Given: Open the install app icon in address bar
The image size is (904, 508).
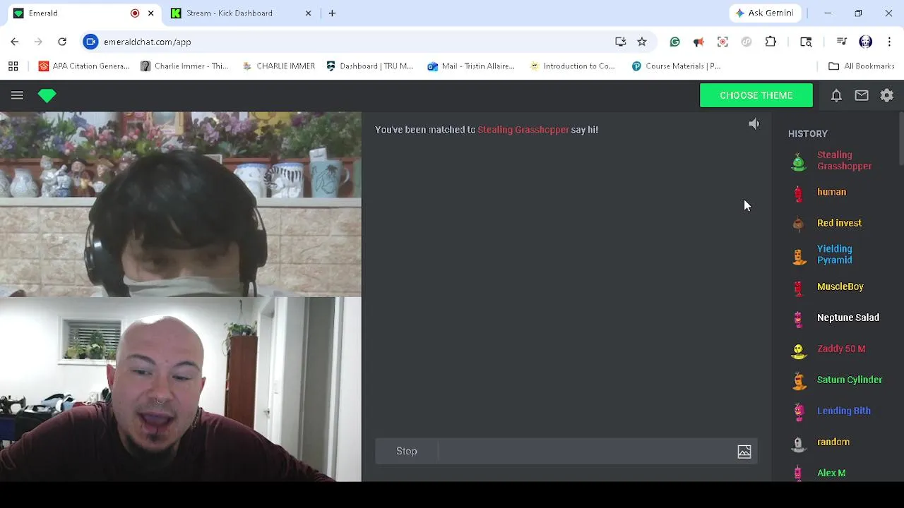Looking at the screenshot, I should coord(620,42).
